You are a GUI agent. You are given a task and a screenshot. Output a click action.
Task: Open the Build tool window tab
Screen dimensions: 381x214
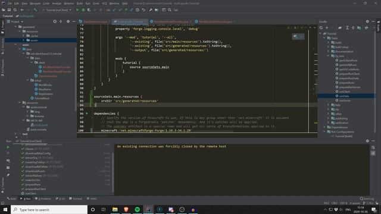pyautogui.click(x=11, y=199)
